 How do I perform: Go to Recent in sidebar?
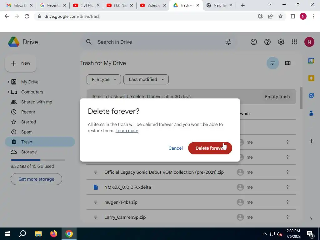28,112
